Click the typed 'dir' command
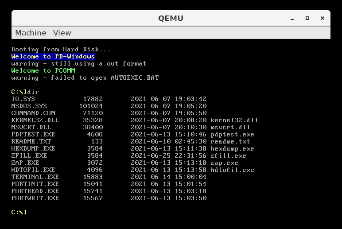 click(33, 92)
